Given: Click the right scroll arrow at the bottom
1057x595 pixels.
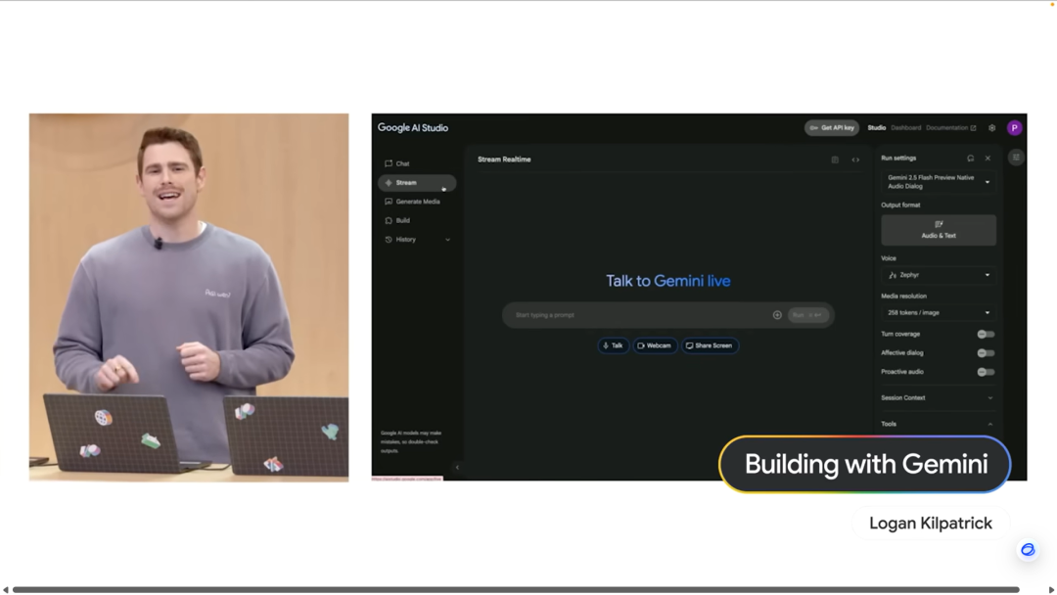Looking at the screenshot, I should (1051, 589).
